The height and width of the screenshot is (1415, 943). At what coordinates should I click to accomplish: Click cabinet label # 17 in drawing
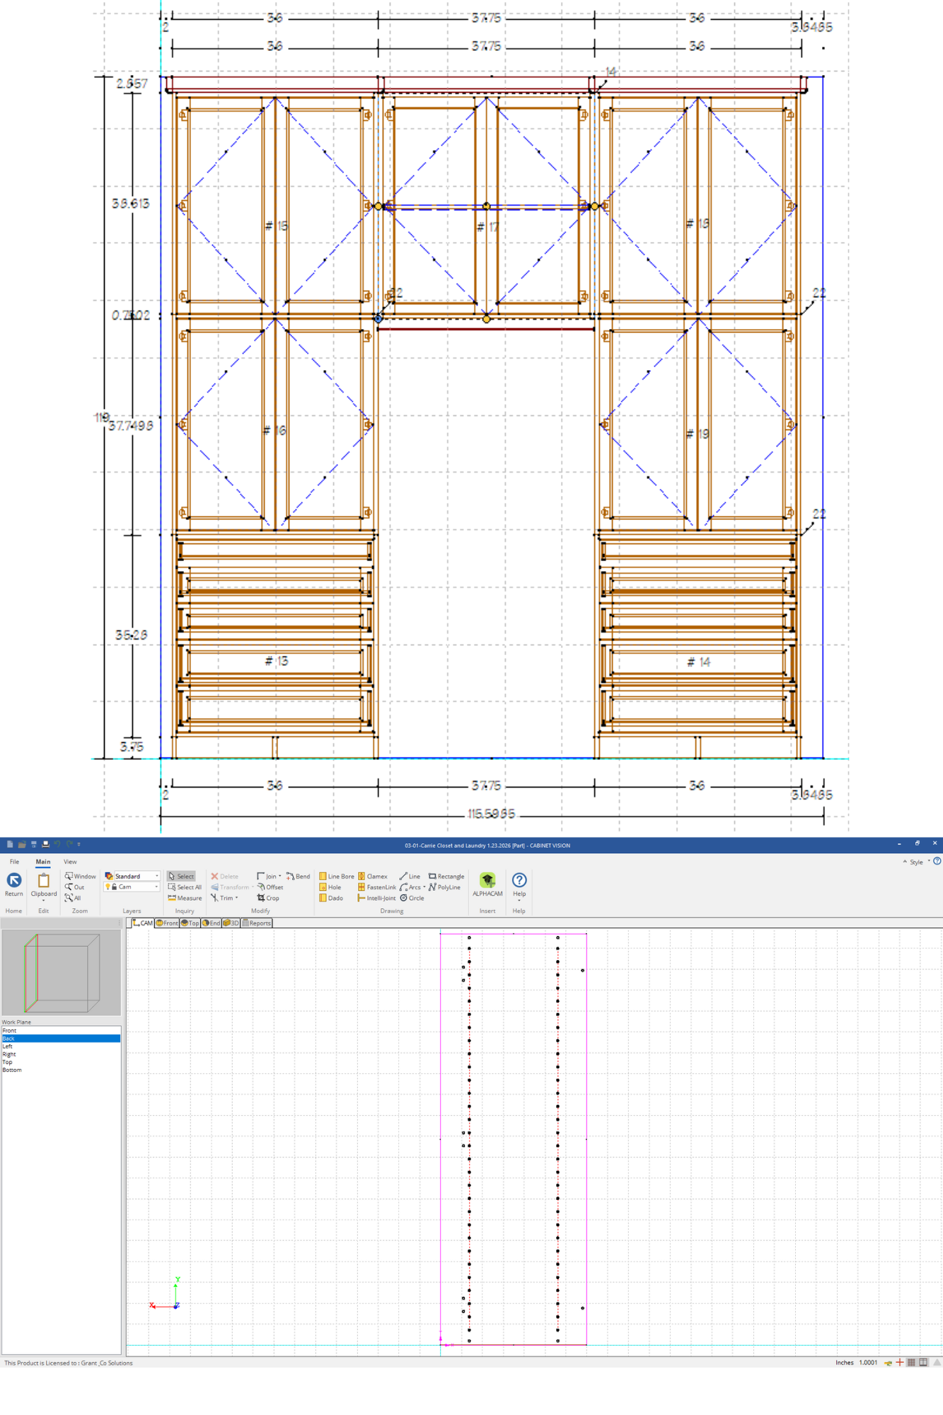coord(487,226)
